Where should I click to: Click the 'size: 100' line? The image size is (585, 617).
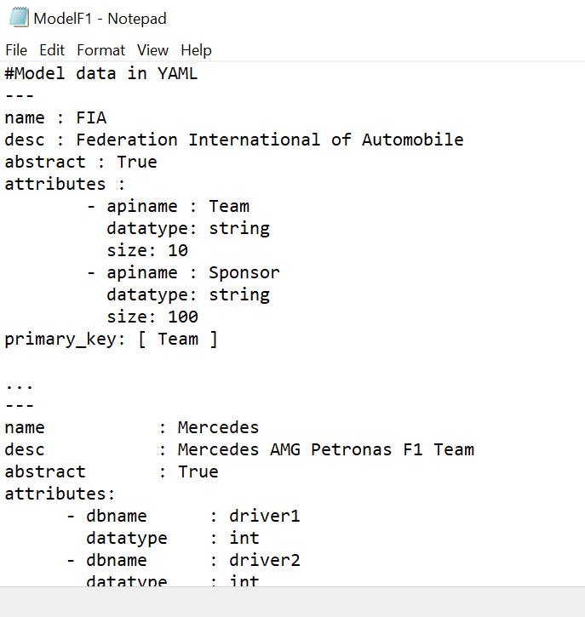(x=152, y=317)
